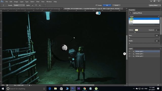Click the Windows search box
The width and height of the screenshot is (162, 91).
26,88
